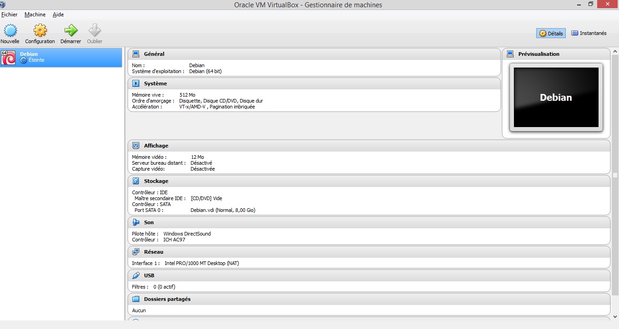Select the Debian VM logo icon
This screenshot has width=619, height=329.
[x=9, y=58]
